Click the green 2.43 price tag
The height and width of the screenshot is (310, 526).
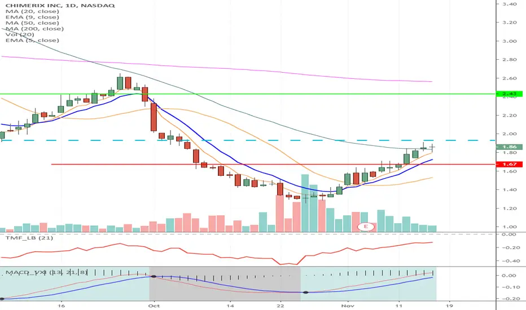[x=509, y=94]
